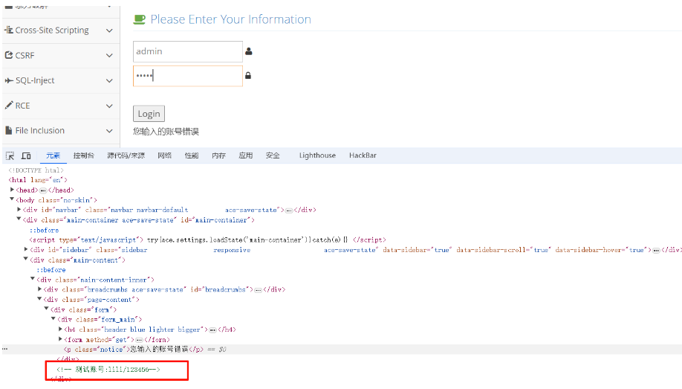
Task: Switch to the 元素 (Elements) tab
Action: tap(53, 155)
